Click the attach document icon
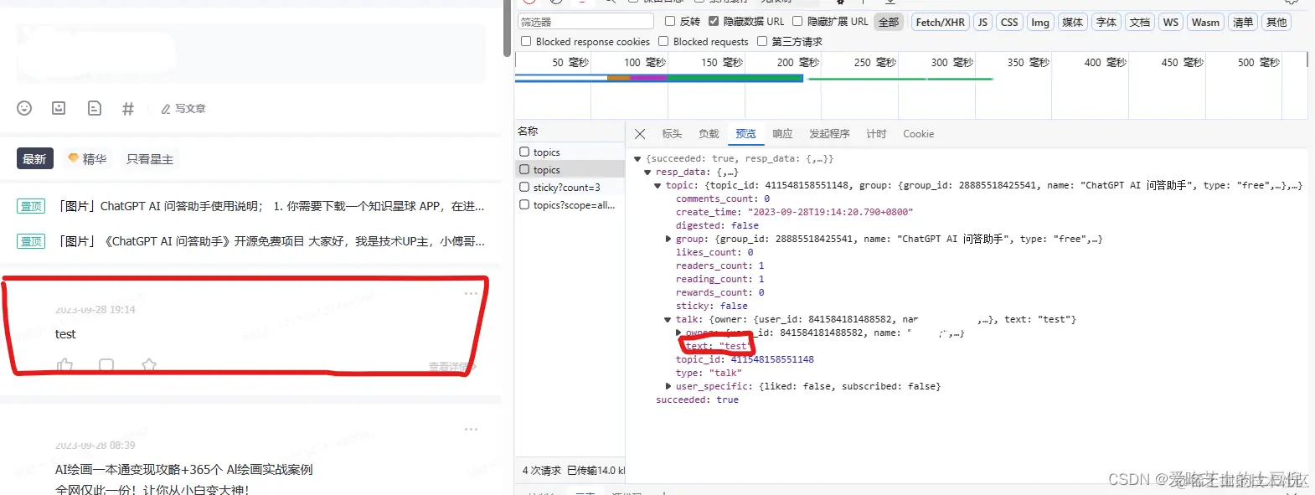This screenshot has width=1315, height=495. (x=95, y=108)
